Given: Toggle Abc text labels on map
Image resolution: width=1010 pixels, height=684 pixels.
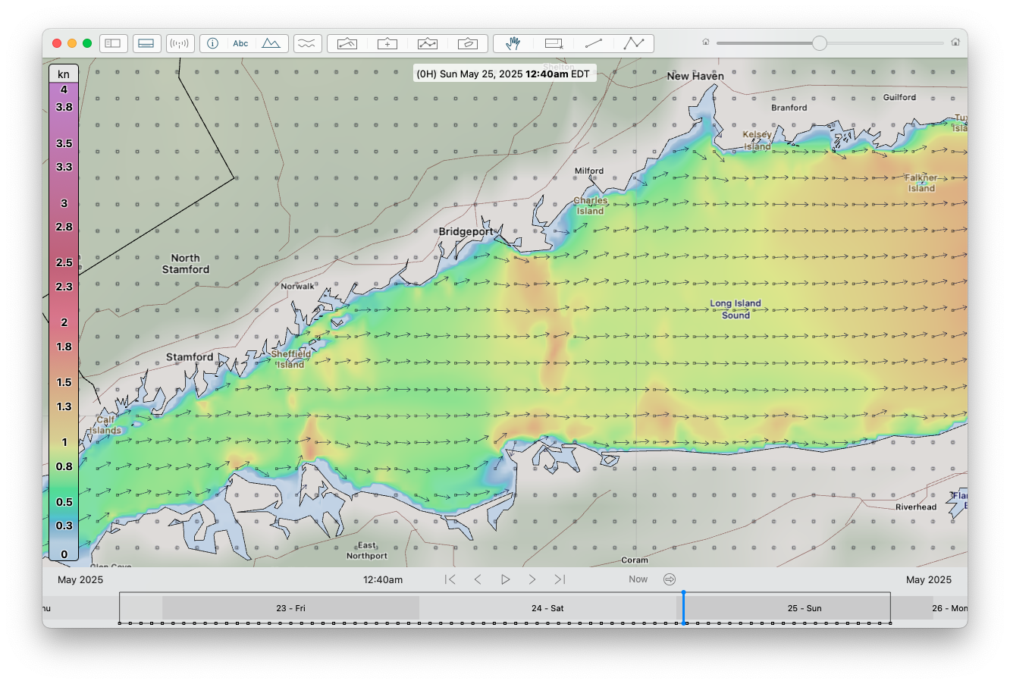Looking at the screenshot, I should (240, 43).
